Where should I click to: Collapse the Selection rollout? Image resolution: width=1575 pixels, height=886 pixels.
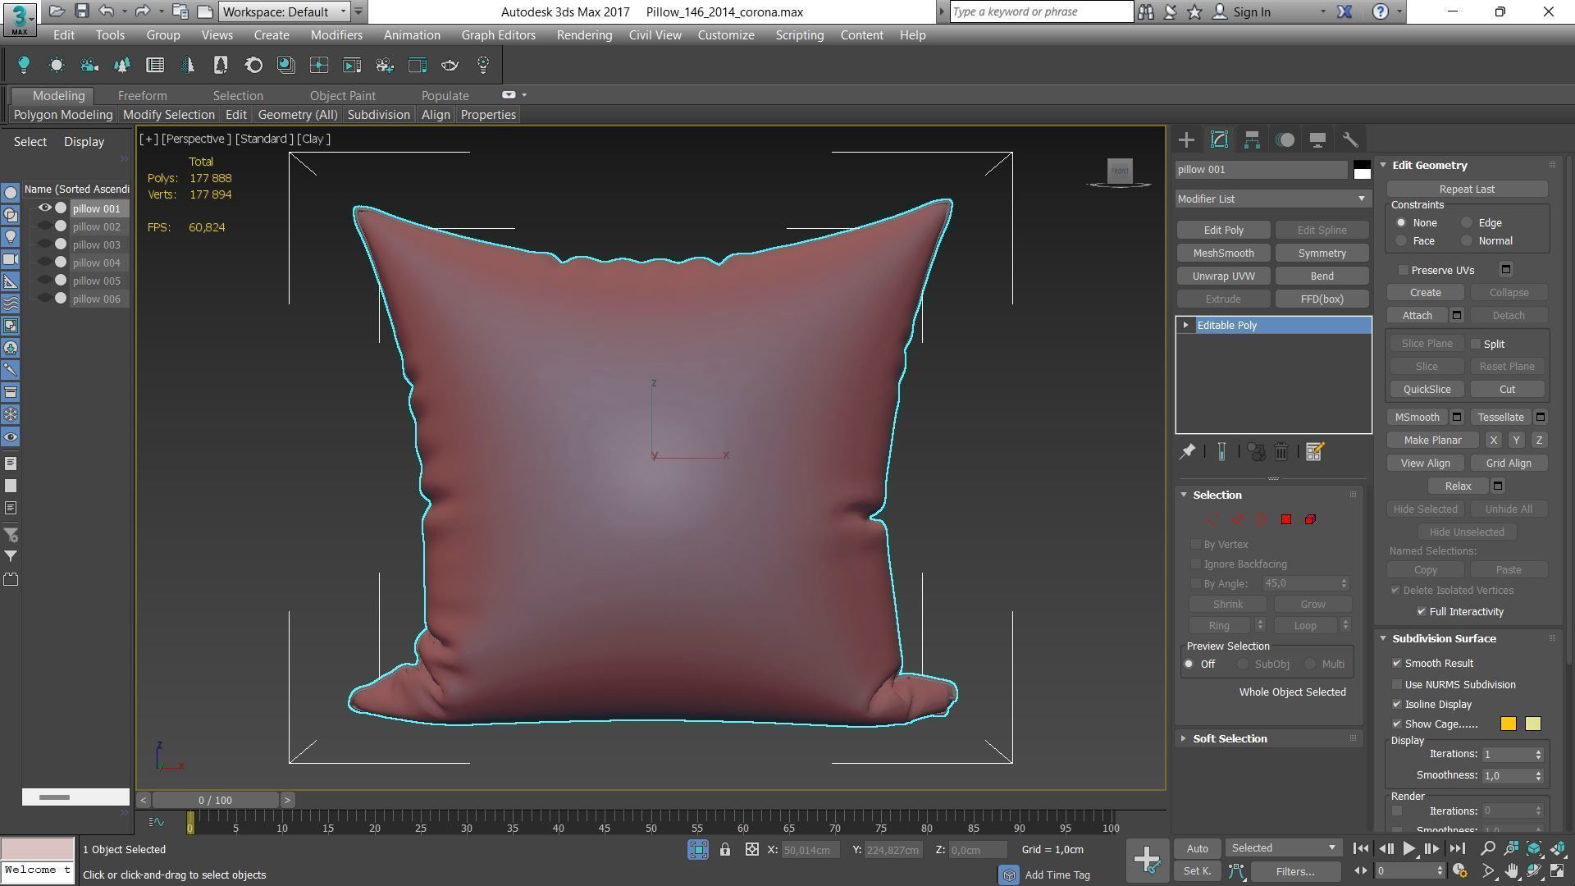[x=1184, y=496]
